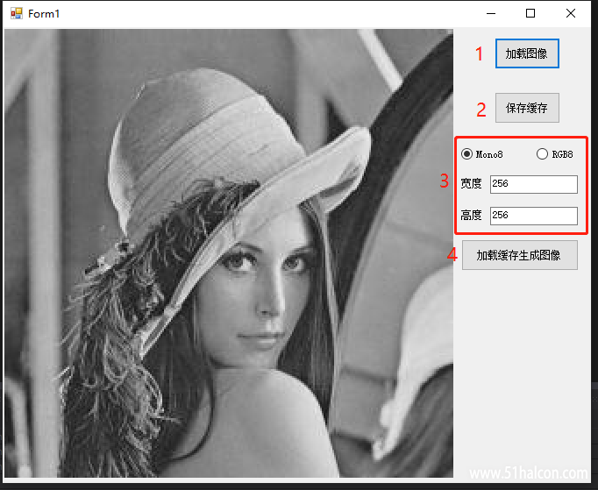Select the Mono8 radio button

click(x=482, y=154)
